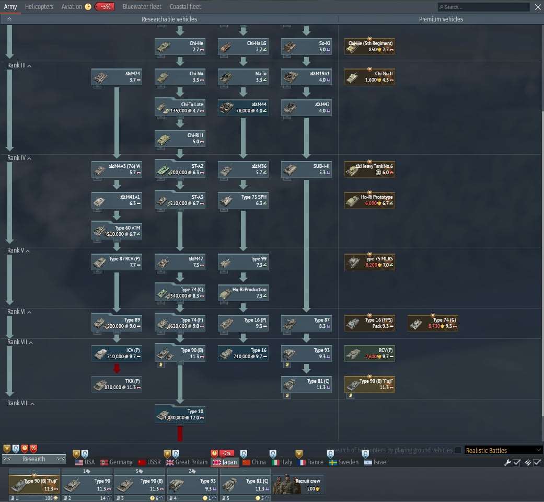This screenshot has width=544, height=502.
Task: Select the Type 74 (G) premium tank
Action: pyautogui.click(x=433, y=323)
